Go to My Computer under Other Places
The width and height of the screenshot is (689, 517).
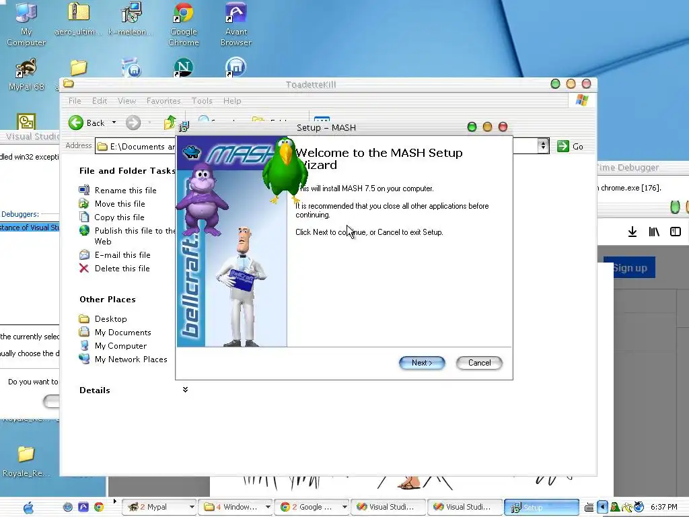120,346
